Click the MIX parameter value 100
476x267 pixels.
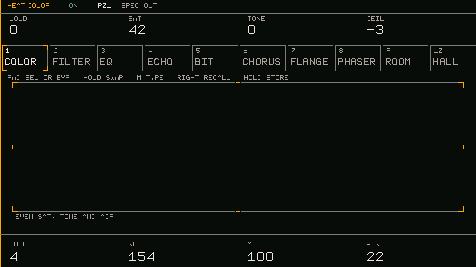click(x=260, y=257)
